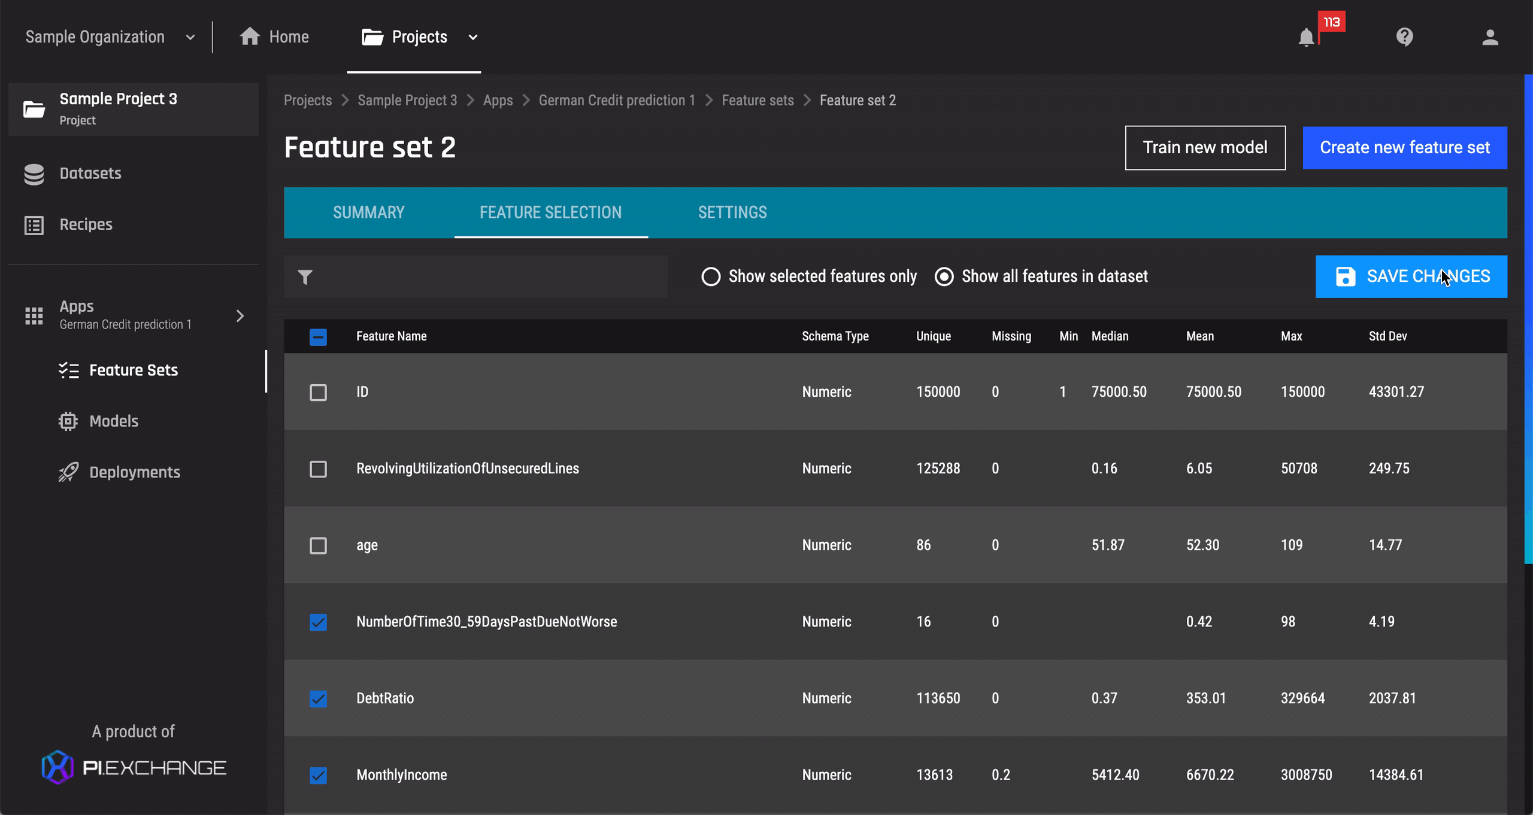
Task: Click the feature filter input field
Action: 475,276
